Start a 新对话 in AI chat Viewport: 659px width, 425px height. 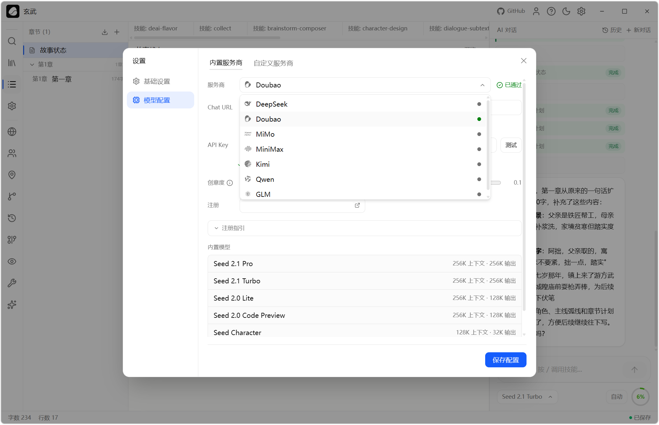tap(638, 30)
